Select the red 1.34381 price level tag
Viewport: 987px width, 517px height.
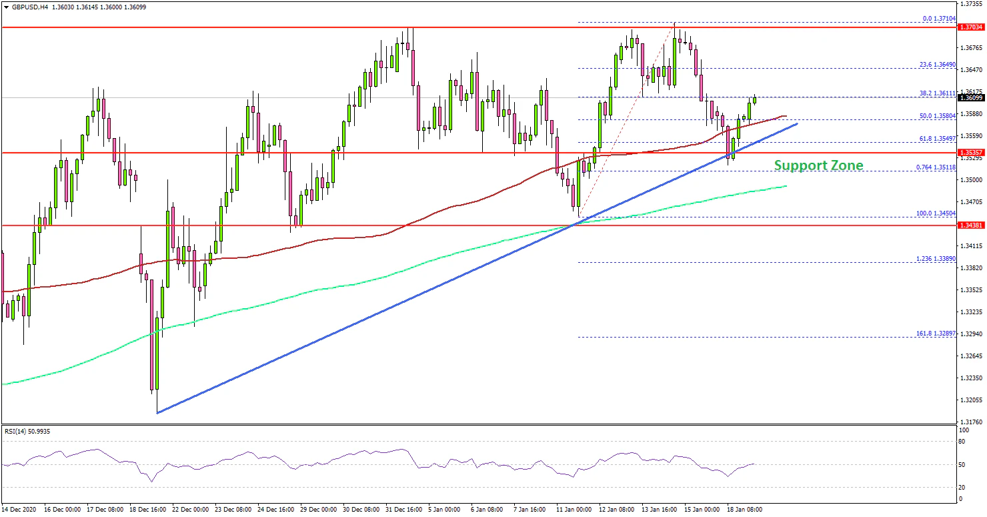click(970, 225)
